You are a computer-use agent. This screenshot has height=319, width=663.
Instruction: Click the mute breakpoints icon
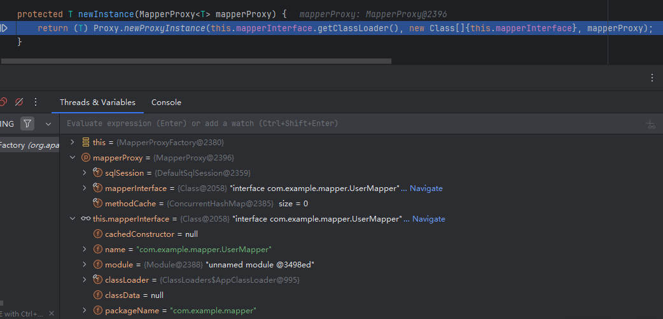[x=19, y=102]
